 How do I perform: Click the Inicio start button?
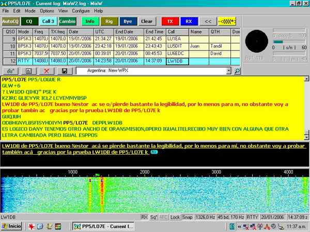(11, 226)
